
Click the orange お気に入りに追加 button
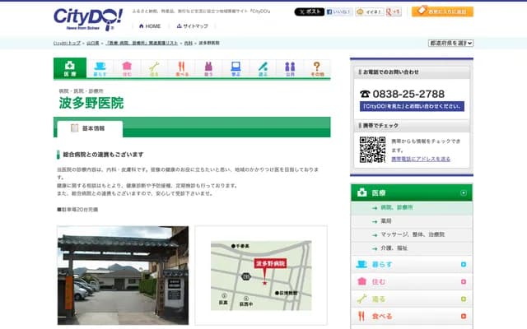[x=443, y=12]
